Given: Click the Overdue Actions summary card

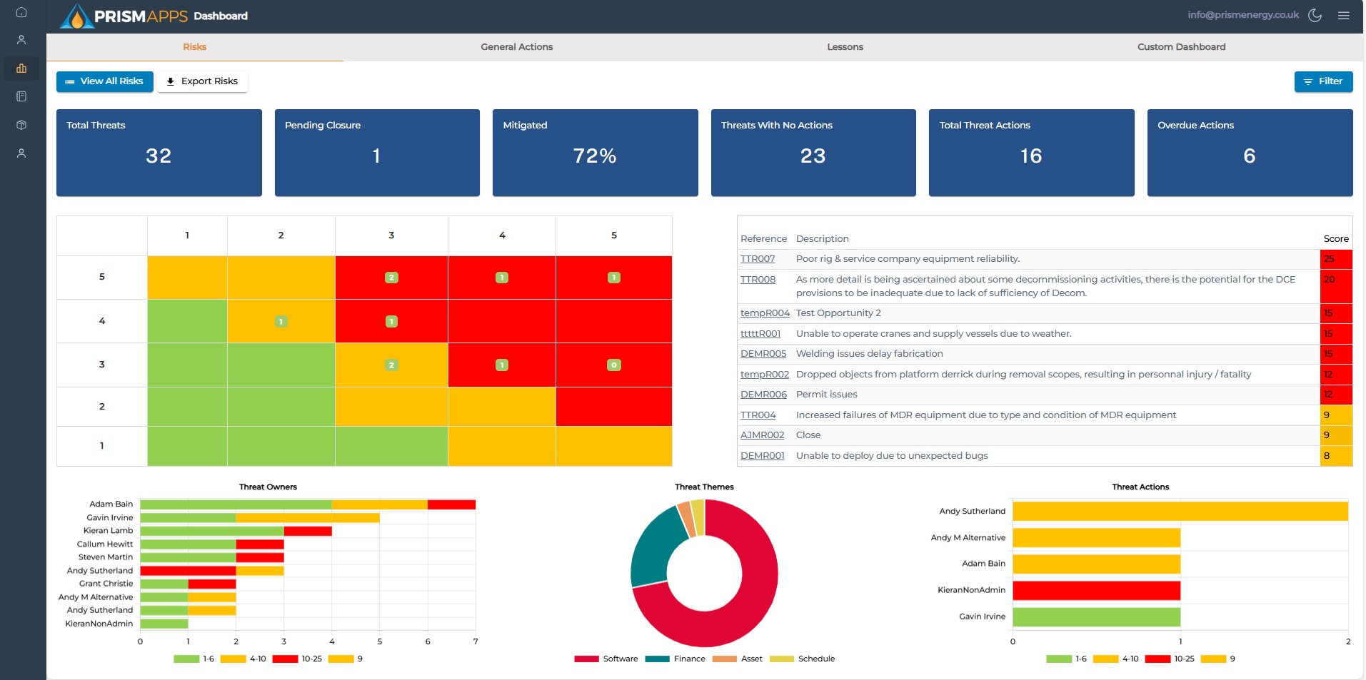Looking at the screenshot, I should coord(1249,153).
